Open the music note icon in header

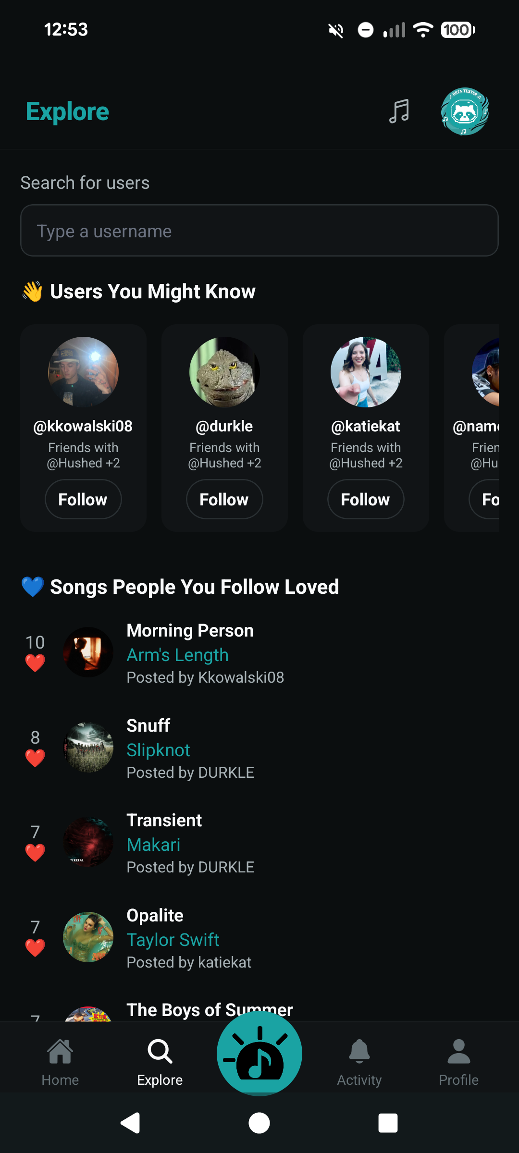coord(399,111)
